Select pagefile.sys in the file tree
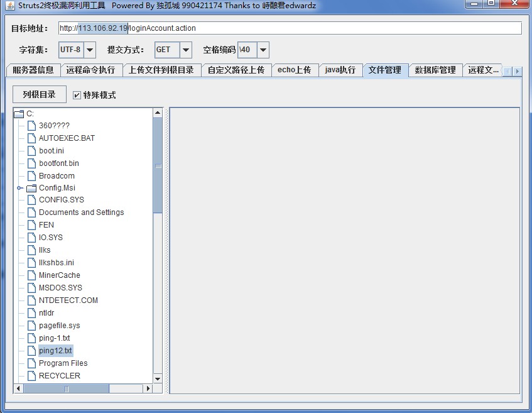 (60, 326)
